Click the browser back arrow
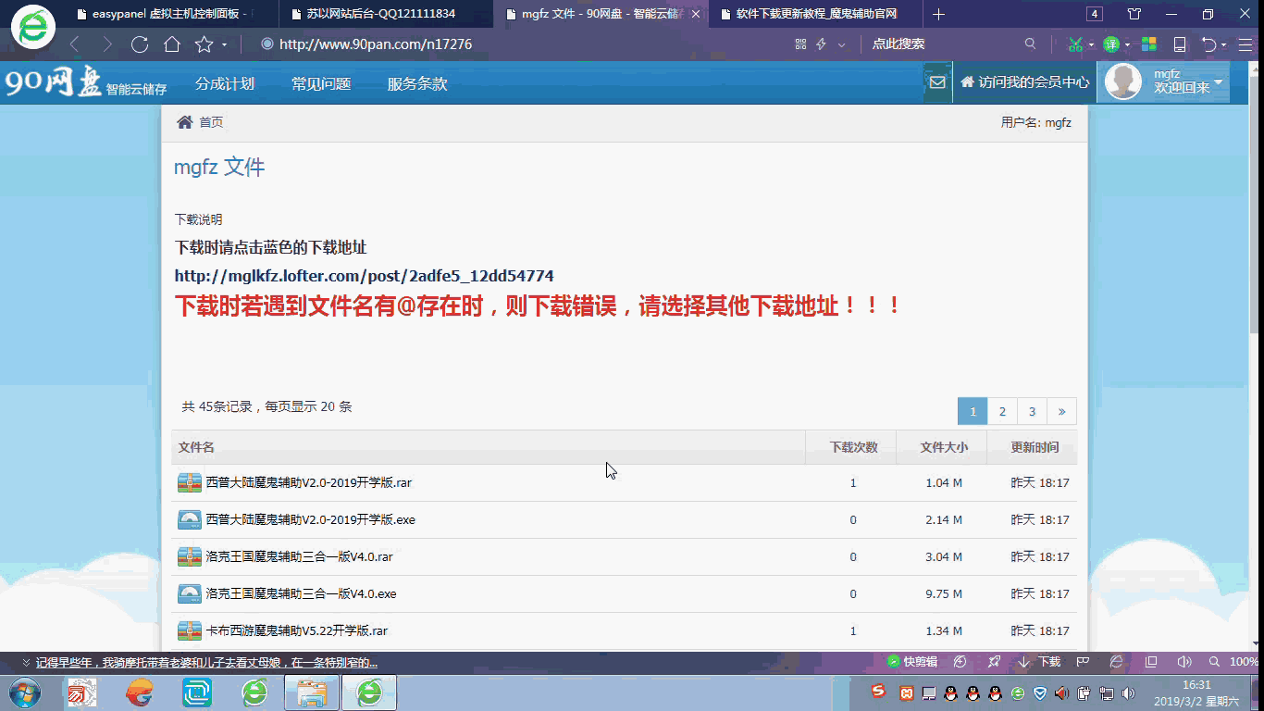Screen dimensions: 1264x711 tap(75, 44)
